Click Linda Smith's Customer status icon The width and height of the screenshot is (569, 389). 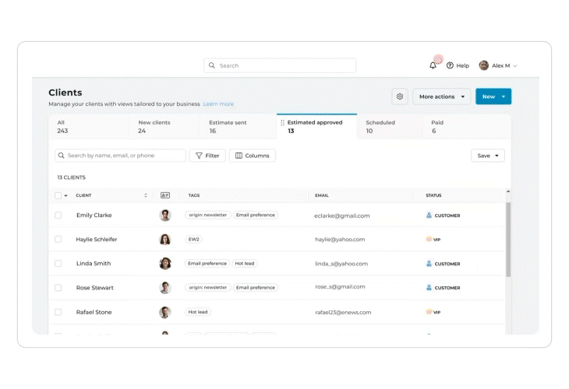[429, 263]
